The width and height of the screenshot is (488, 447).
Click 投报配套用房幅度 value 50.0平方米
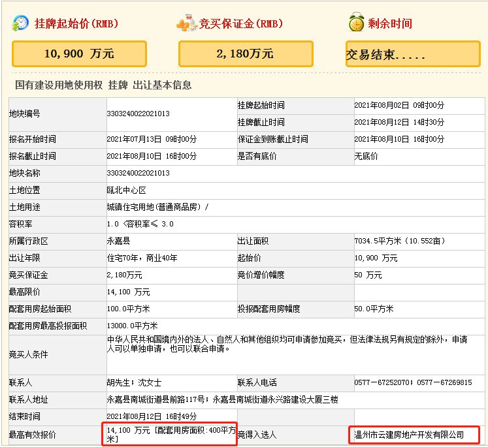(x=374, y=309)
